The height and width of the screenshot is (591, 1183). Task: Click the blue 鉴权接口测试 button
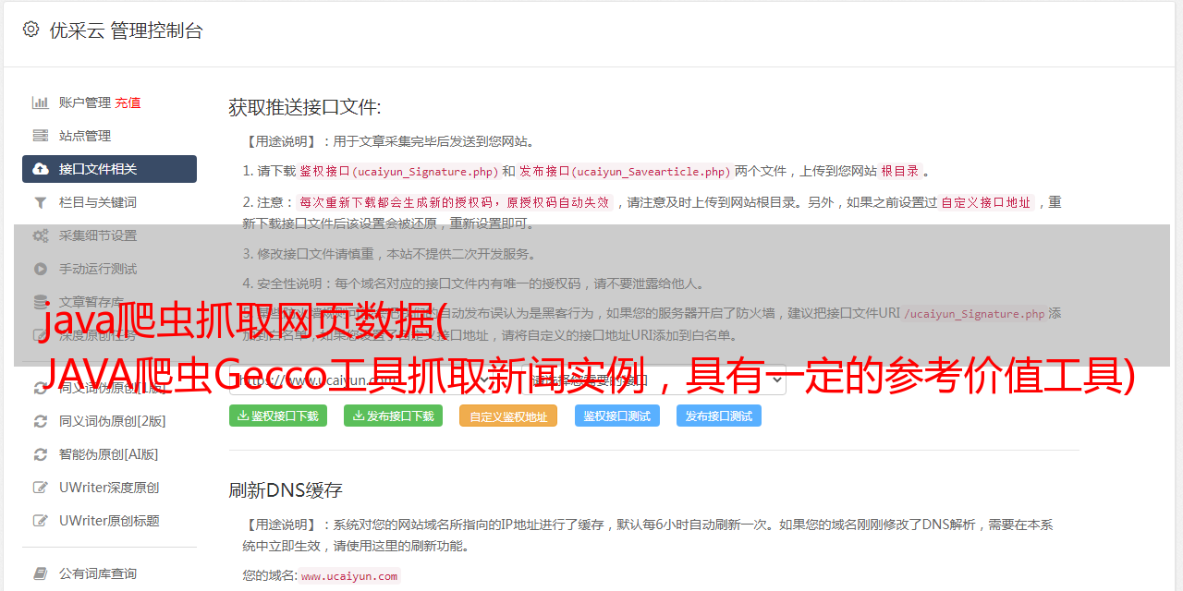(x=616, y=416)
